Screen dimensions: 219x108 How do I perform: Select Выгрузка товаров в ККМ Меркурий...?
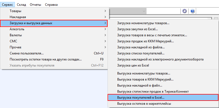(163, 79)
